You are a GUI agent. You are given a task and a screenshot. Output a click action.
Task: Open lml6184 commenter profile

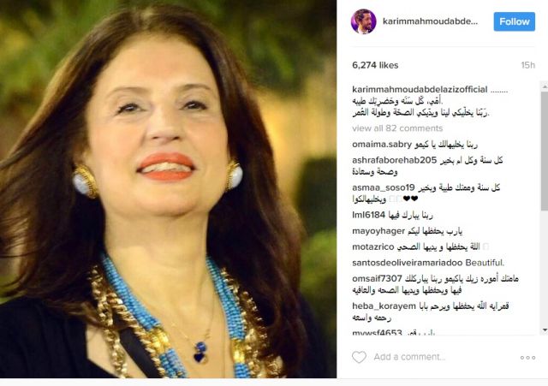coord(368,215)
